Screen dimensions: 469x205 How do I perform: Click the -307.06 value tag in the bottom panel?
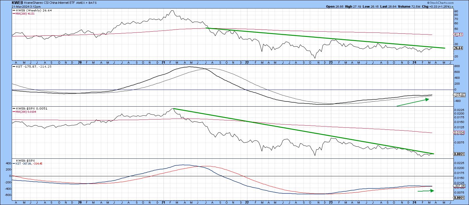tap(459, 186)
